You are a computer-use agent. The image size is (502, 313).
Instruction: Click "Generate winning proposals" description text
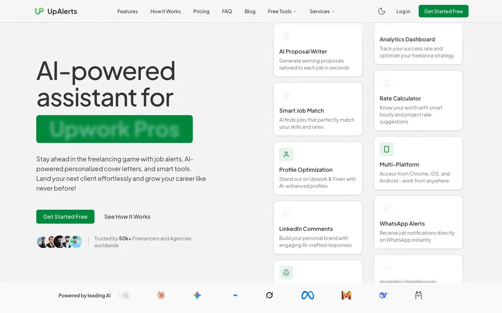tap(314, 64)
